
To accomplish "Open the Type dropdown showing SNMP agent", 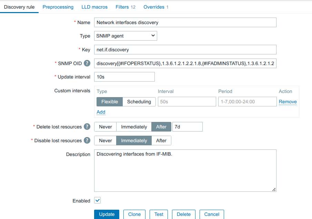I will coord(125,36).
